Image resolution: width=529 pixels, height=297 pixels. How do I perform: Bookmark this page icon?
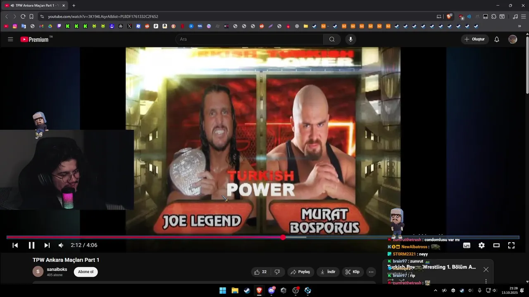point(31,16)
